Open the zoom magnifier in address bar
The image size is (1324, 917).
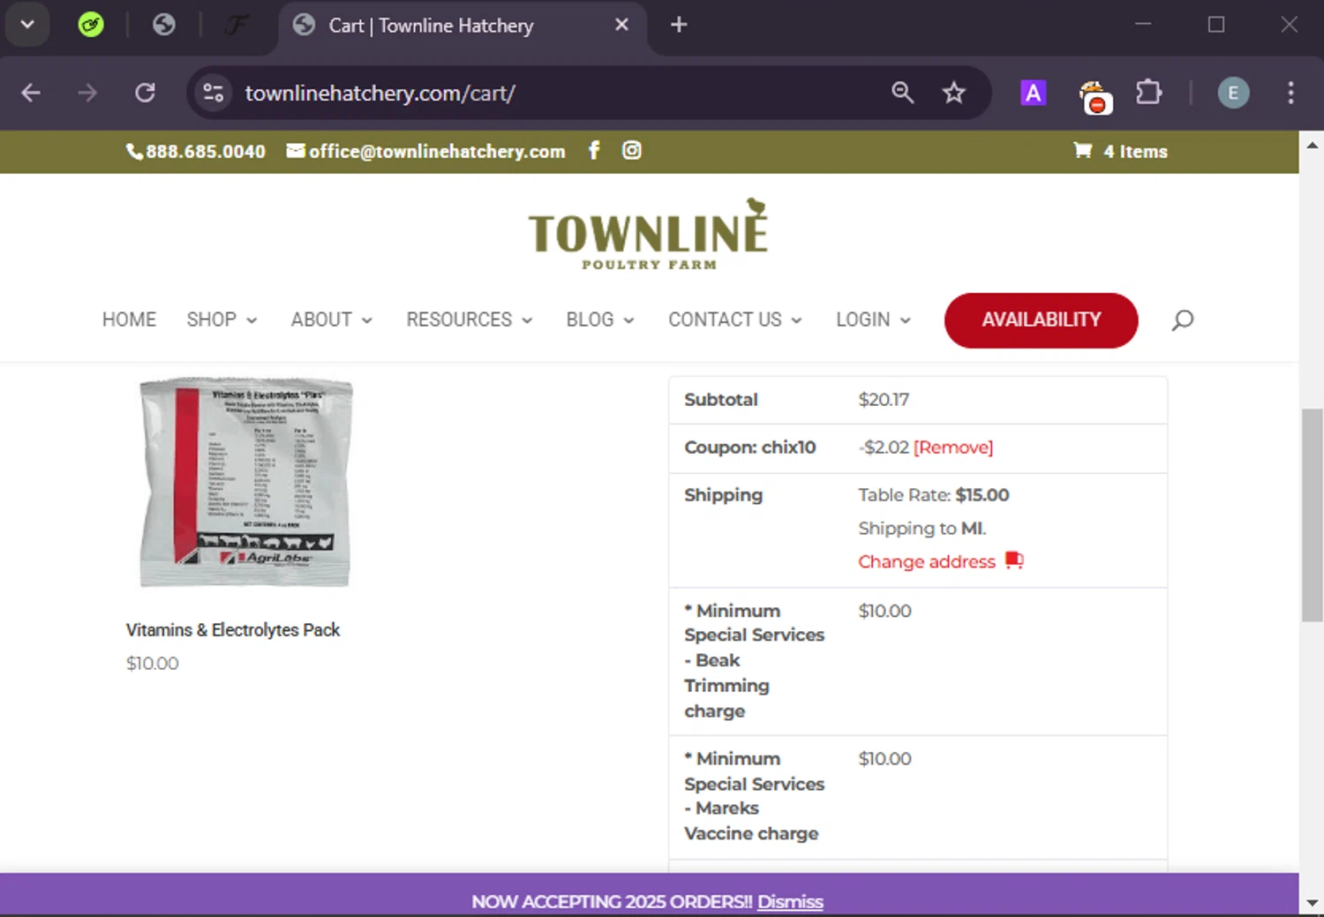click(902, 93)
